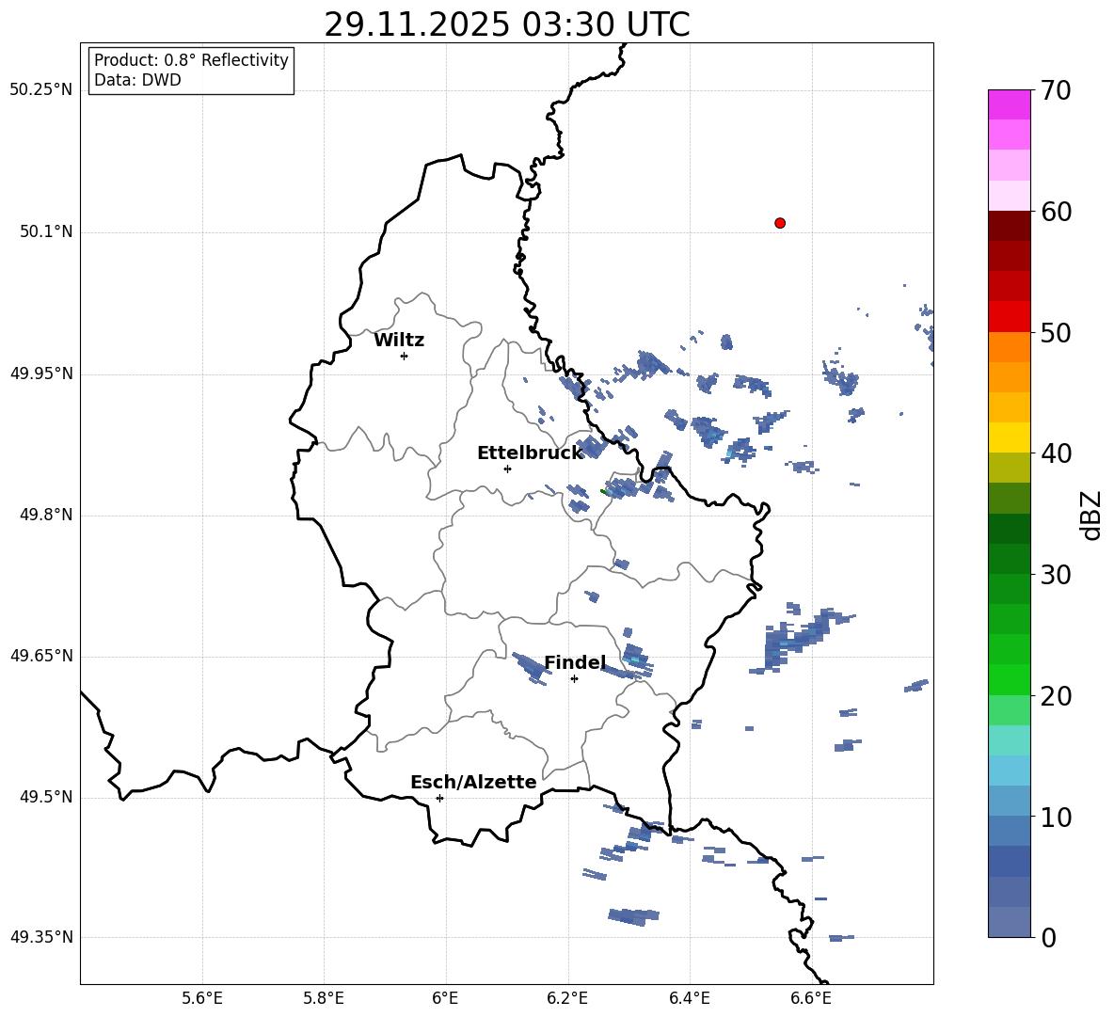Click the 30 tick on colorbar
This screenshot has width=1114, height=1017.
point(1056,575)
